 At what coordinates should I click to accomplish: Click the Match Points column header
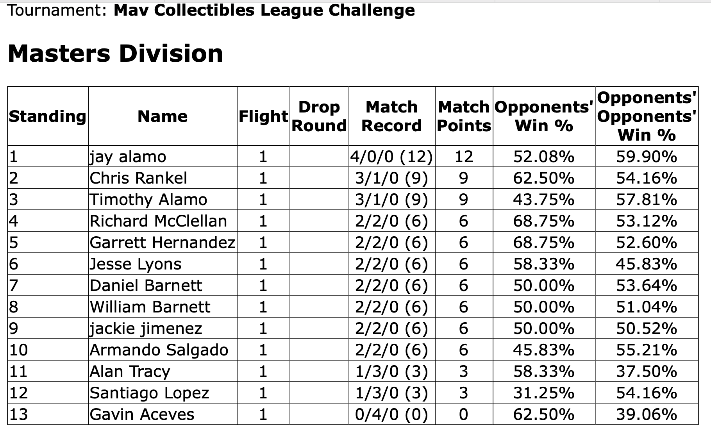tap(464, 116)
